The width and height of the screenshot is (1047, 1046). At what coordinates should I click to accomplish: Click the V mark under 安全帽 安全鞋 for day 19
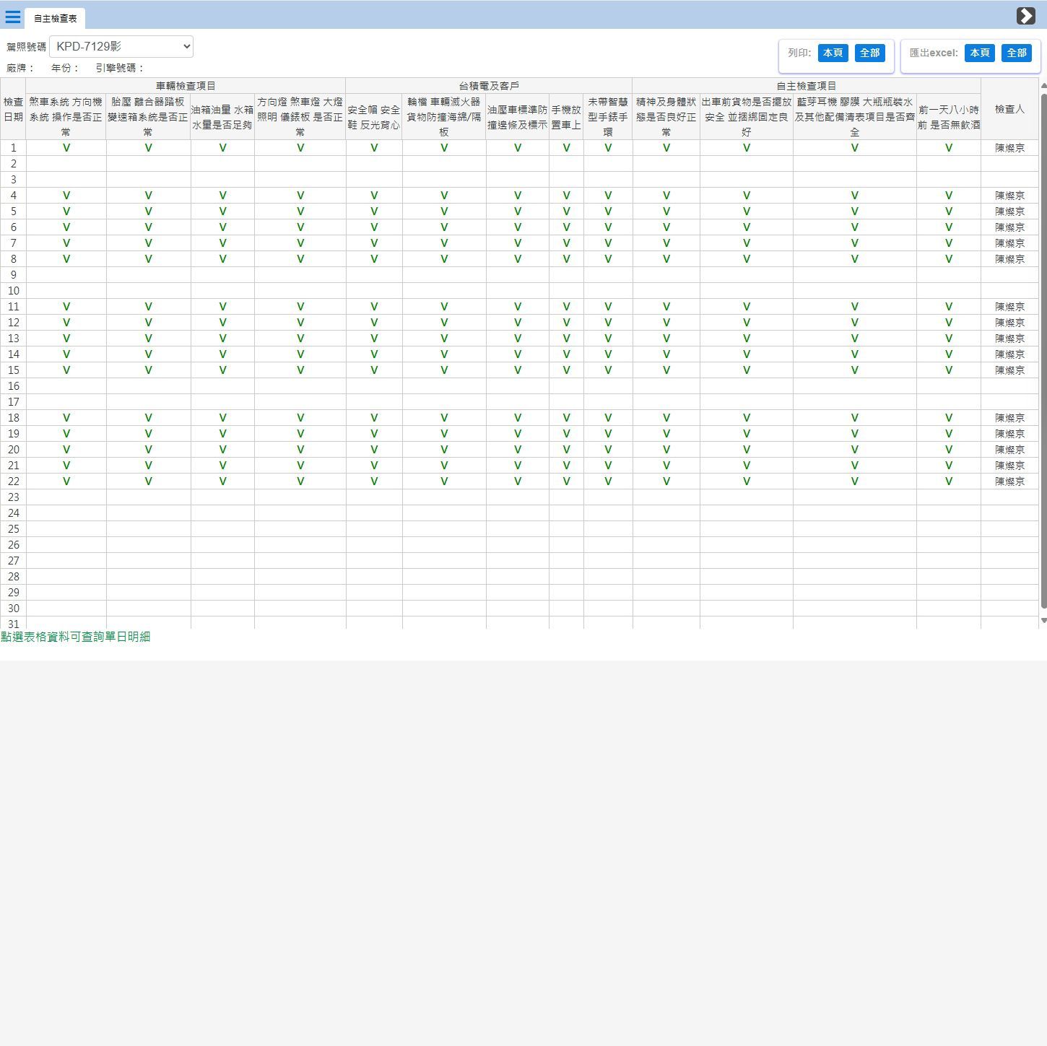(x=374, y=434)
